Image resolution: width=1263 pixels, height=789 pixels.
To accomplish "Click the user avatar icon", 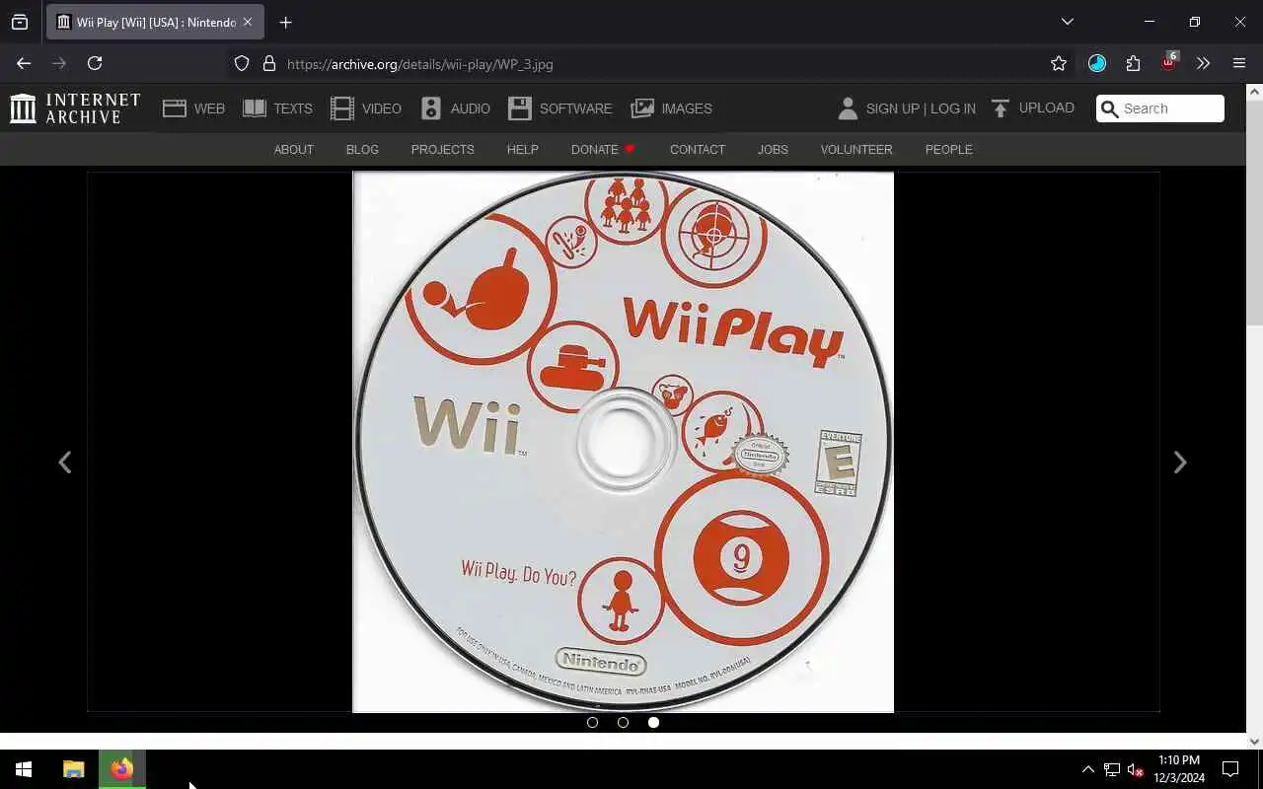I will click(848, 108).
